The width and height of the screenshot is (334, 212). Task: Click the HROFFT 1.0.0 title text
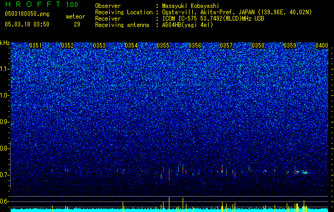(41, 4)
